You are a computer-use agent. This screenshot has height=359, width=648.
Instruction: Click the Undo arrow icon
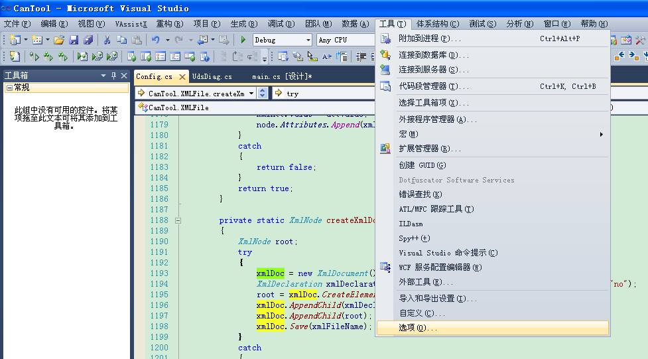tap(156, 40)
